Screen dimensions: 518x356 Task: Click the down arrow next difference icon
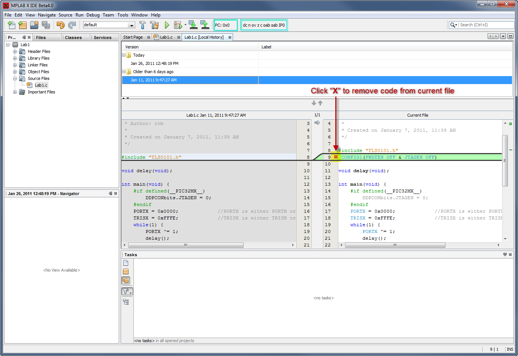tap(314, 103)
